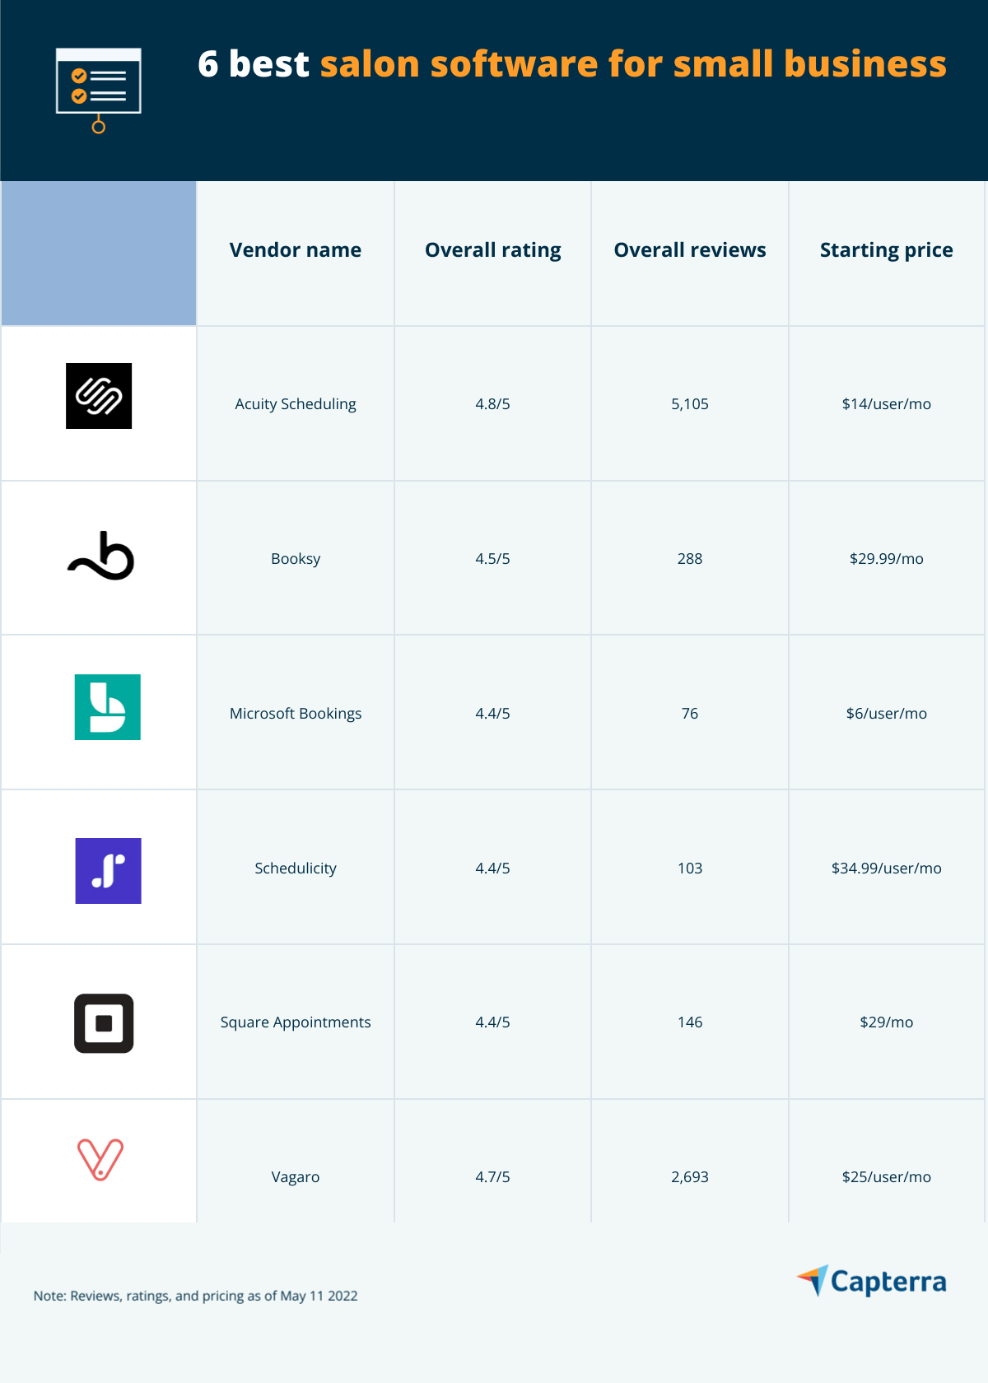Select the Square Appointments name cell
Image resolution: width=988 pixels, height=1383 pixels.
296,1022
